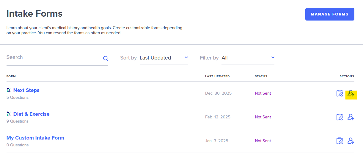This screenshot has height=155, width=363.
Task: Click clipboard edit icon for My Custom Intake Form
Action: coord(340,141)
